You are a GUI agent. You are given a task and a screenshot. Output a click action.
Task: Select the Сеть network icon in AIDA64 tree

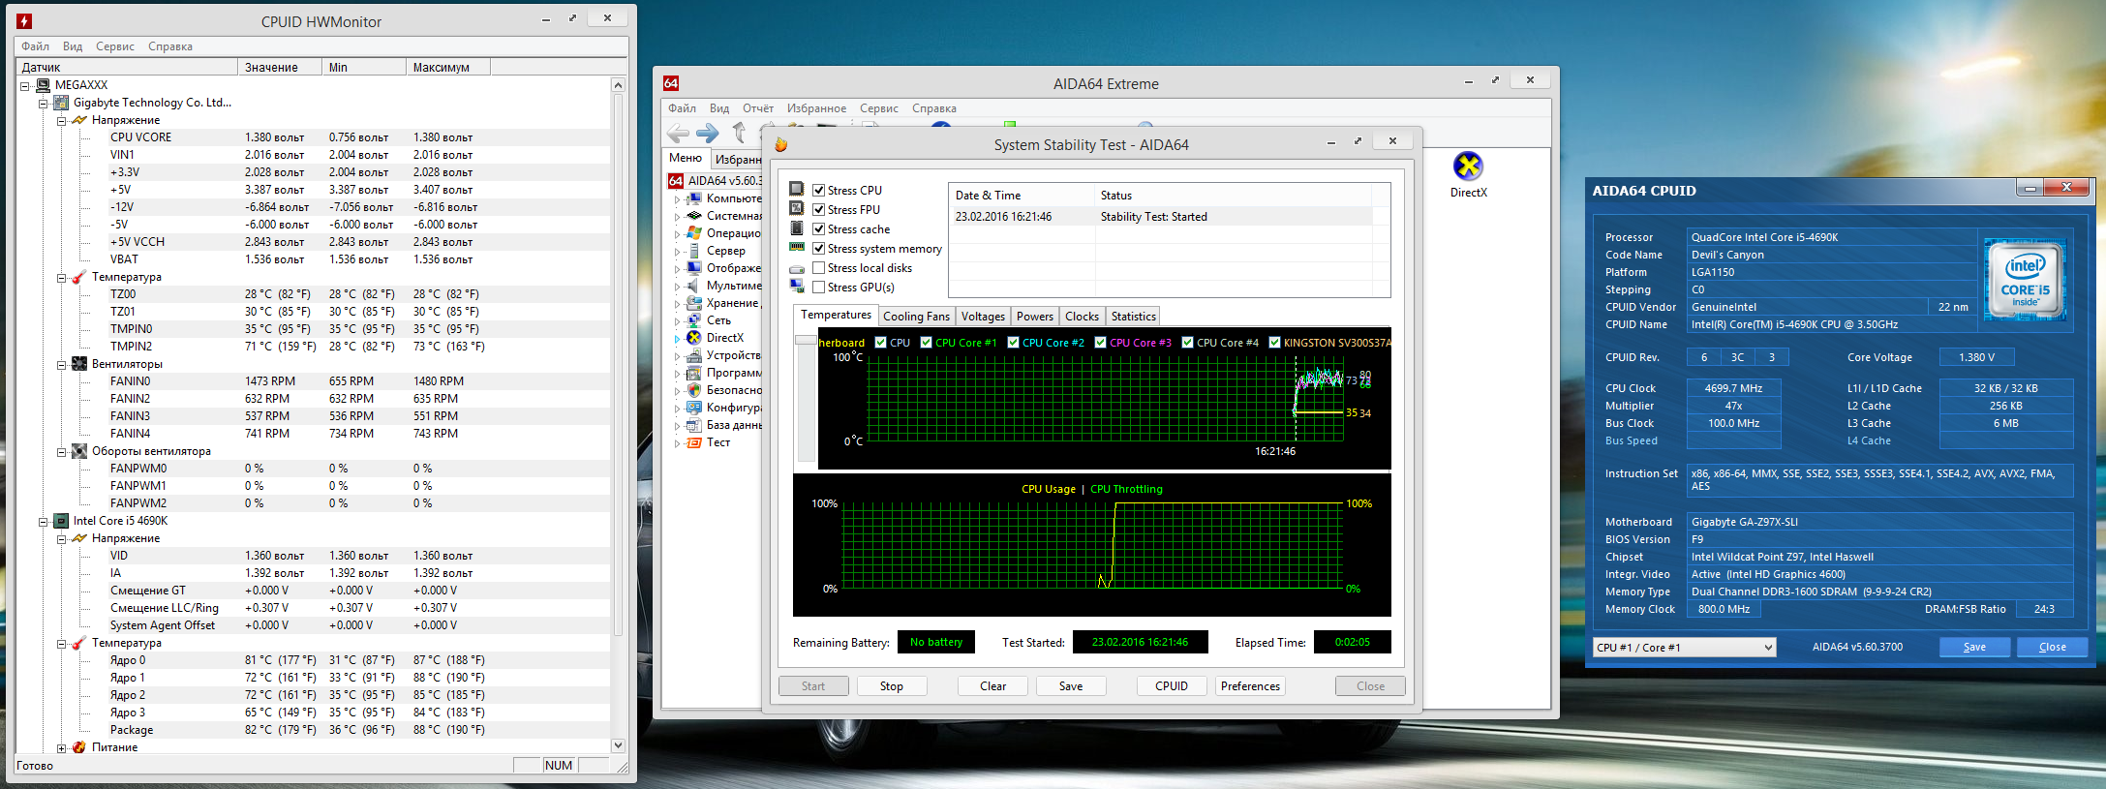click(x=694, y=320)
